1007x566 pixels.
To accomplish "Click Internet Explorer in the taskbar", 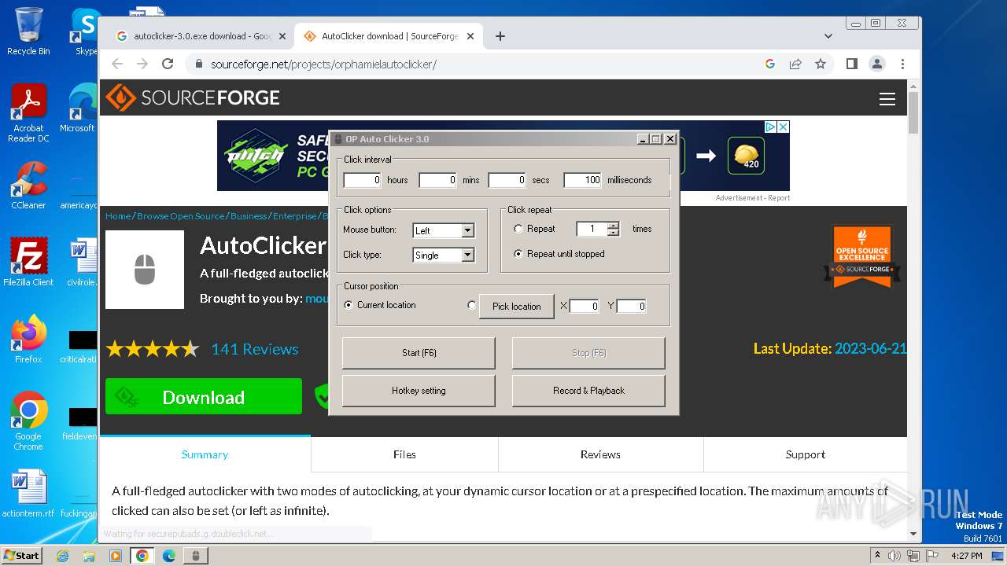I will (x=63, y=556).
